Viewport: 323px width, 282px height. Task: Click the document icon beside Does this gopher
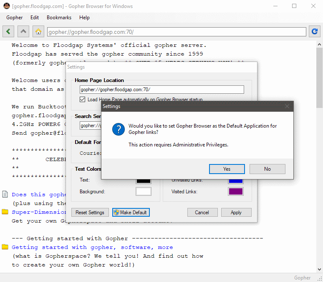[5, 194]
